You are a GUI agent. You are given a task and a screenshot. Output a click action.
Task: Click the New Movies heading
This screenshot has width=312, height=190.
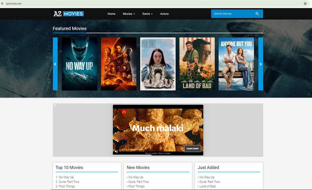tap(138, 167)
